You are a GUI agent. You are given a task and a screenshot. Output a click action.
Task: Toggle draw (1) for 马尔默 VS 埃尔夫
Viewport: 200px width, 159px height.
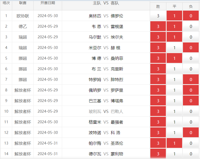174,37
